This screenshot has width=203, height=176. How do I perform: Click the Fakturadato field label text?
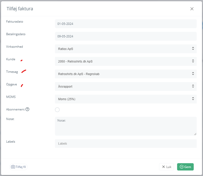[15, 22]
